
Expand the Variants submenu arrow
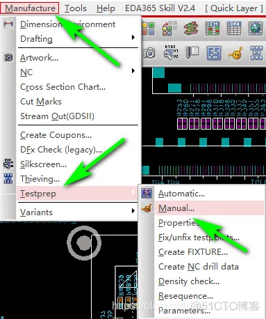click(133, 211)
